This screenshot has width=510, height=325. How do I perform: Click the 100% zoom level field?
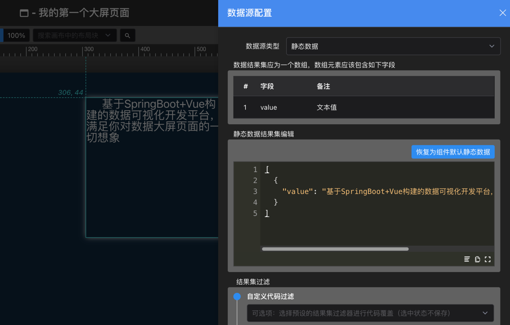(x=16, y=35)
